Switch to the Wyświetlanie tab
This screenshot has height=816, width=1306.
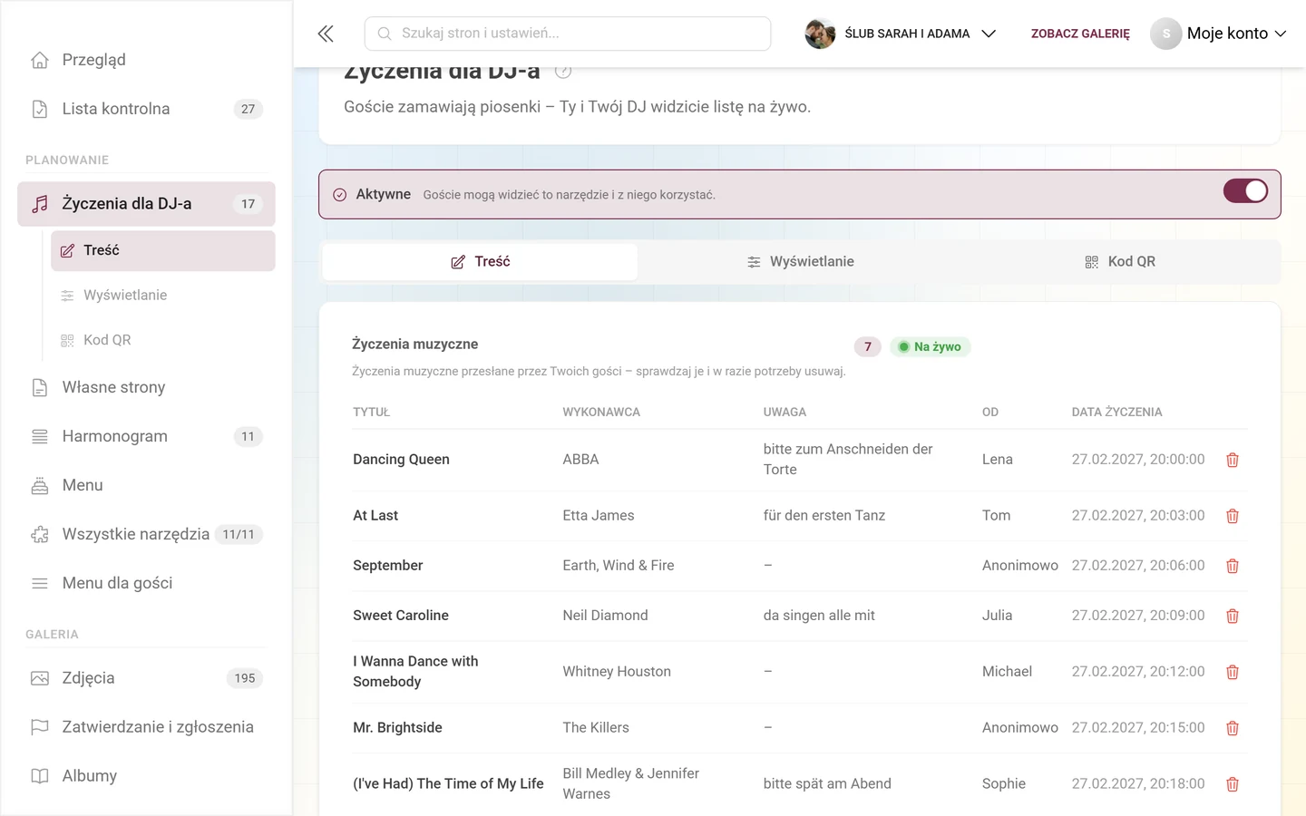click(800, 262)
